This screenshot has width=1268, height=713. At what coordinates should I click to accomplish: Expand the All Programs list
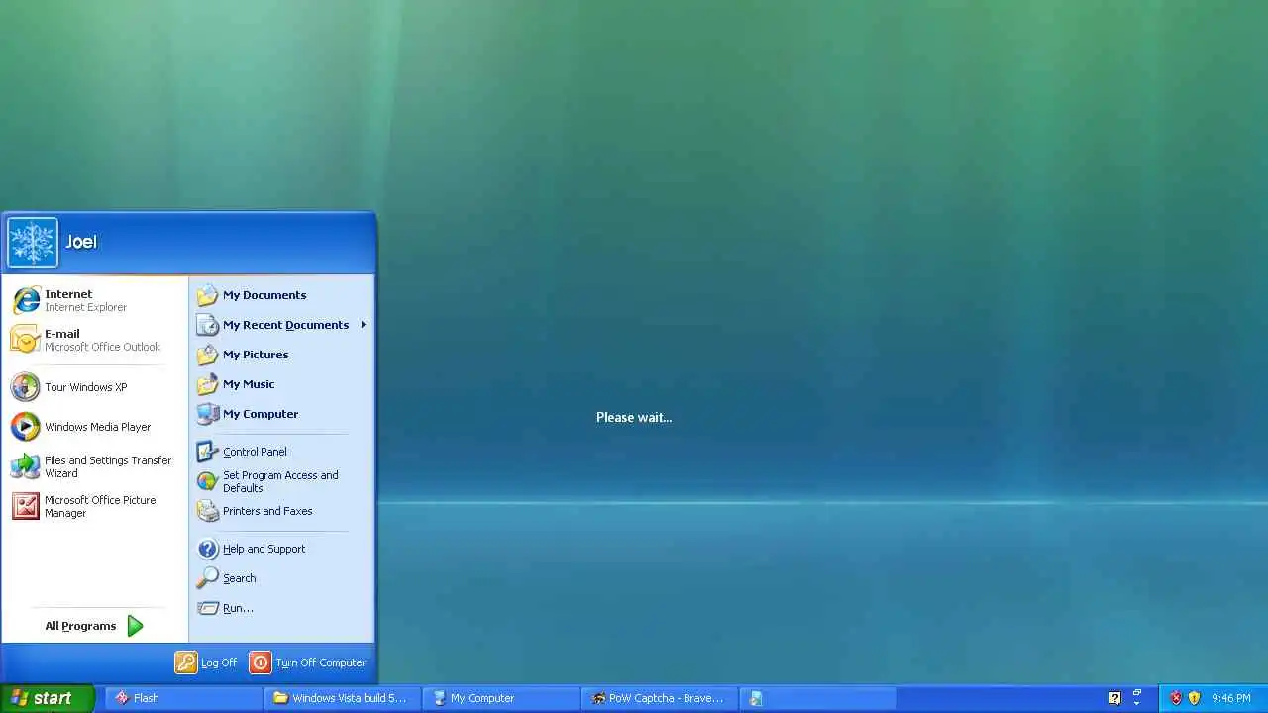[x=95, y=626]
